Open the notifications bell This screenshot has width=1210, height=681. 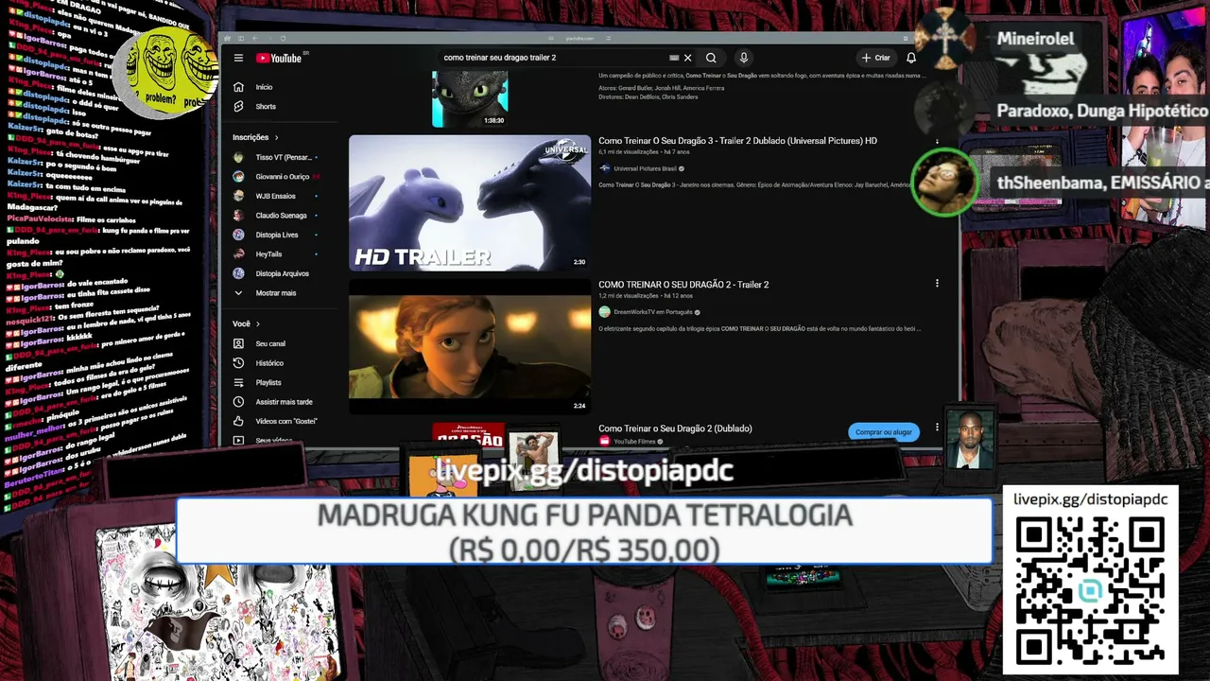coord(911,58)
